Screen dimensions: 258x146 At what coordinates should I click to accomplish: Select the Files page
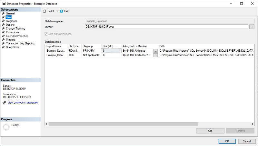tap(9, 17)
